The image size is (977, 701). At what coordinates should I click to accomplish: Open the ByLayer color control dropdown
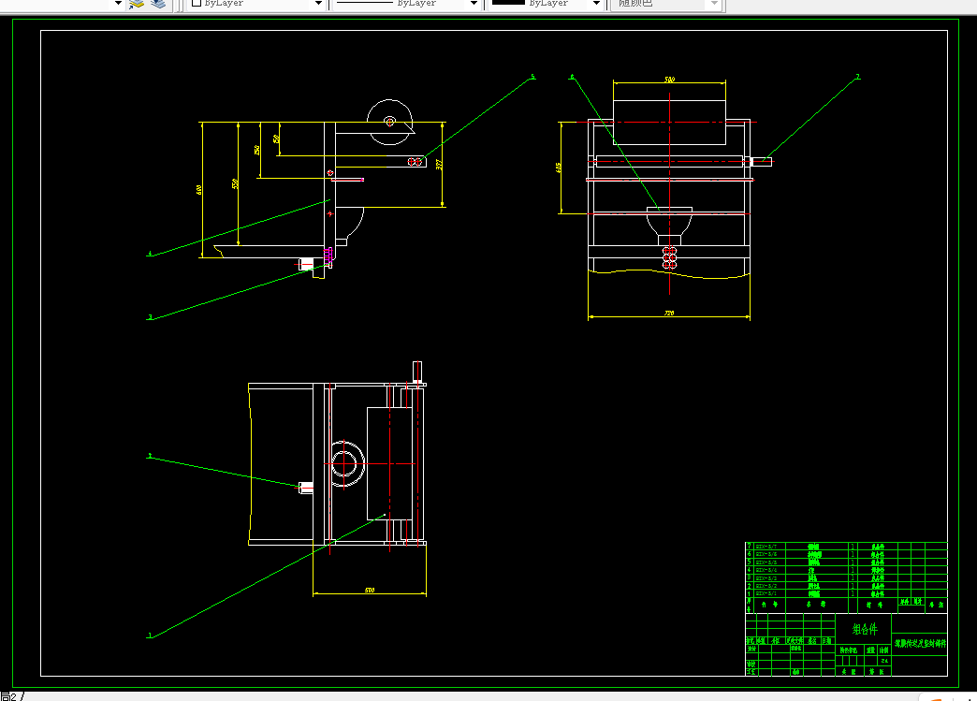point(318,3)
